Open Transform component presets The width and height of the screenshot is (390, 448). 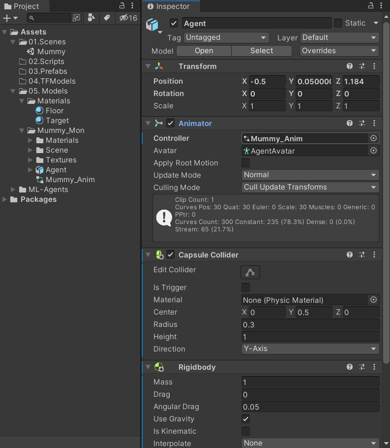[362, 66]
